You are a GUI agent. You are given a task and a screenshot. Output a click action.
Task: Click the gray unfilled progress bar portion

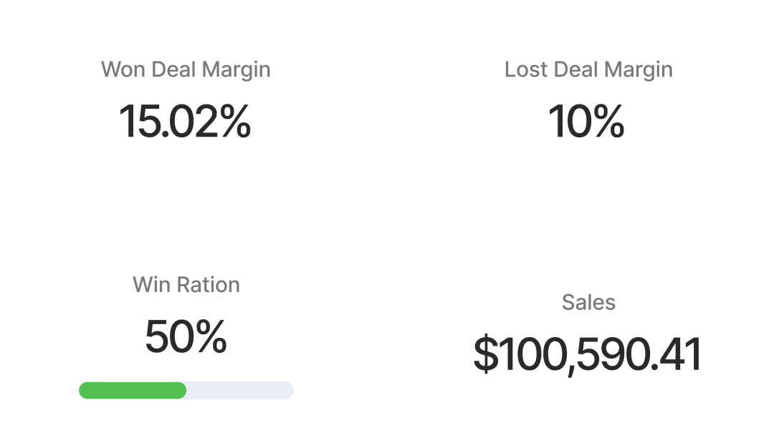pyautogui.click(x=240, y=390)
